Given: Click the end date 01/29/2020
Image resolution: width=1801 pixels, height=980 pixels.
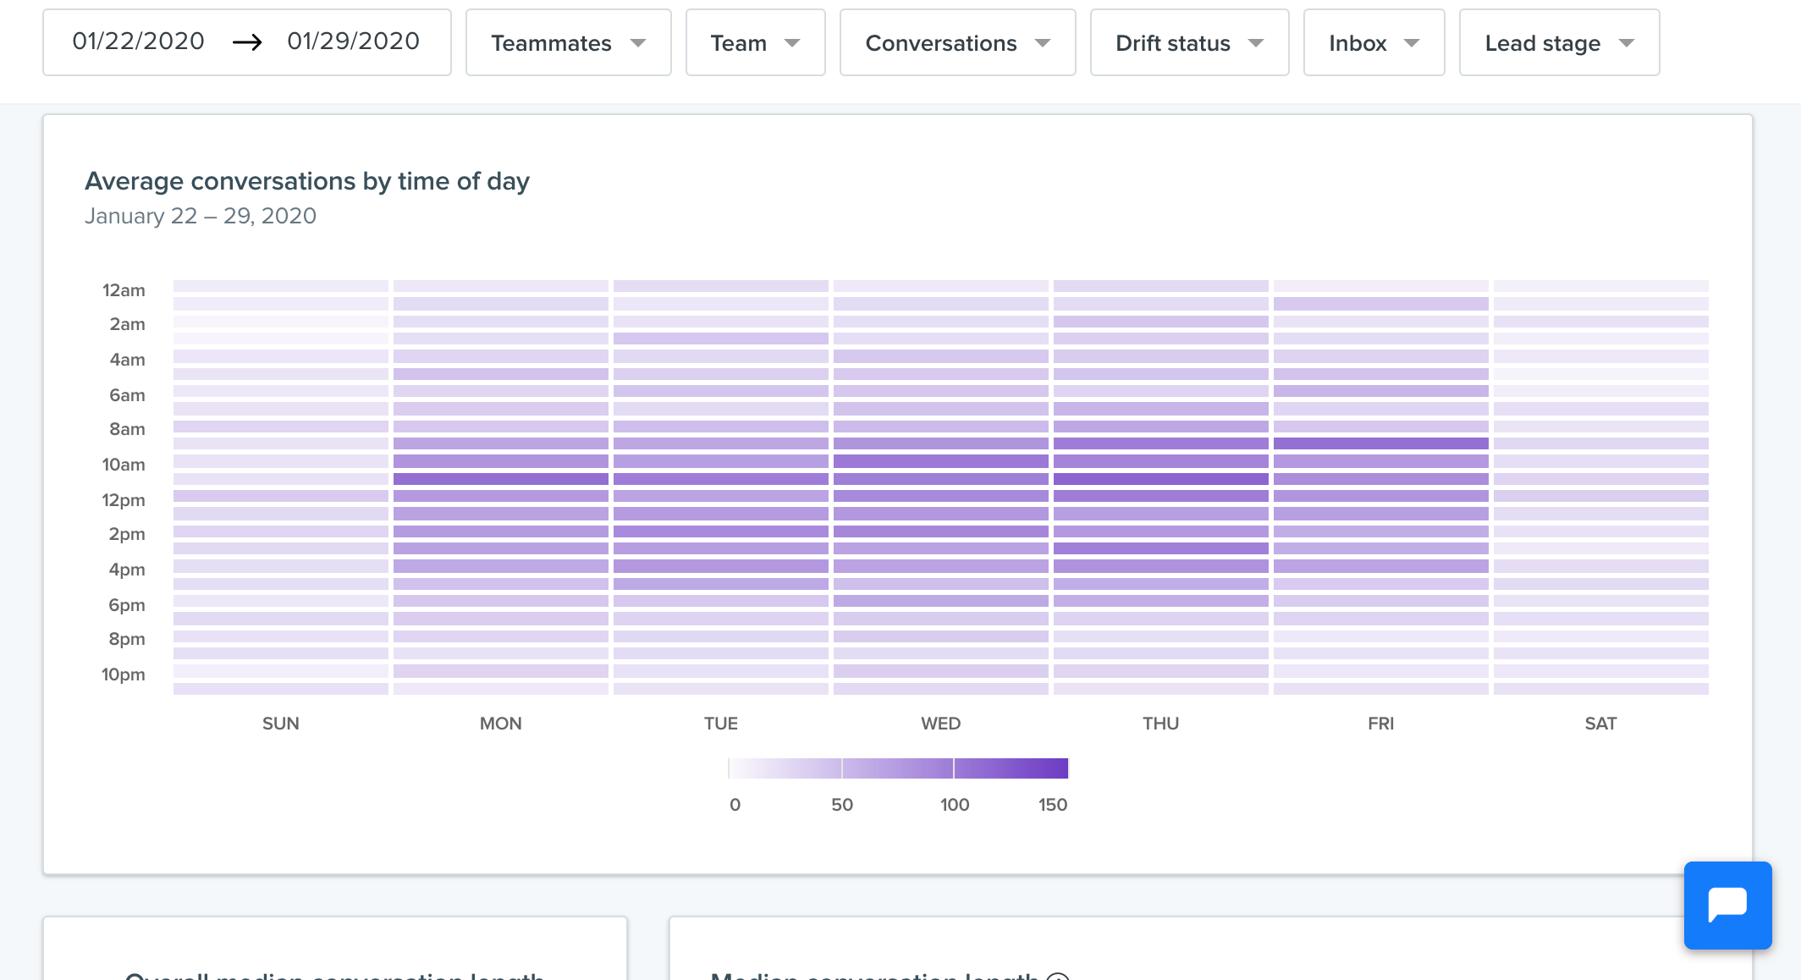Looking at the screenshot, I should [353, 41].
